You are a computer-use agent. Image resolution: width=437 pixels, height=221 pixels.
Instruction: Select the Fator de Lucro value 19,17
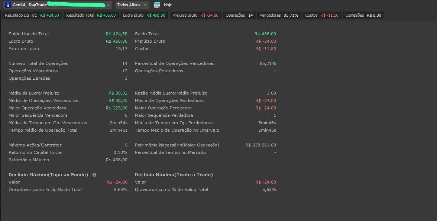click(x=122, y=49)
